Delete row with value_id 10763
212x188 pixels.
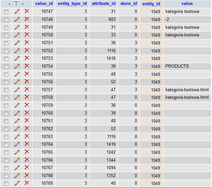coord(27,136)
